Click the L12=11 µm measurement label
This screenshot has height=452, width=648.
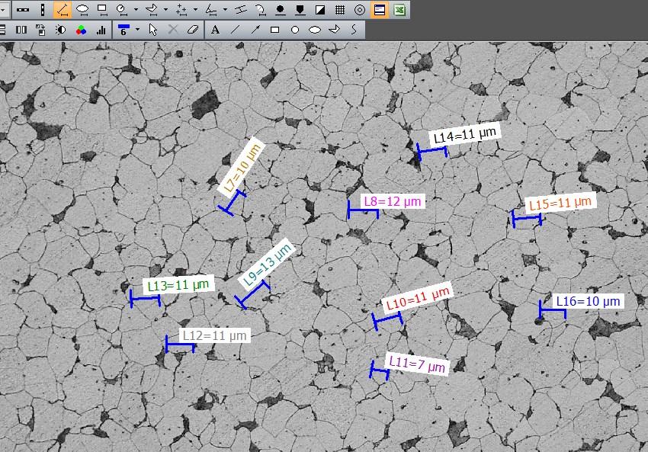pyautogui.click(x=215, y=335)
